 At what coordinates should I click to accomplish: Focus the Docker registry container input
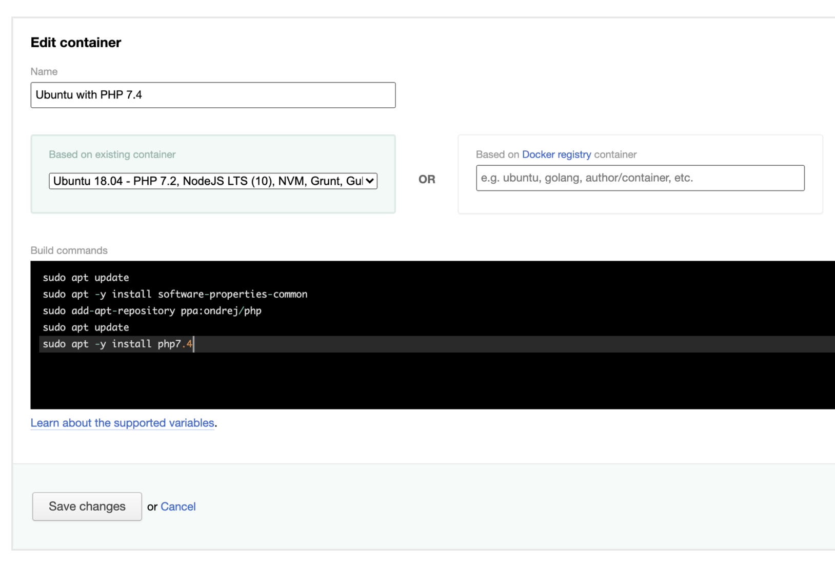pyautogui.click(x=639, y=178)
